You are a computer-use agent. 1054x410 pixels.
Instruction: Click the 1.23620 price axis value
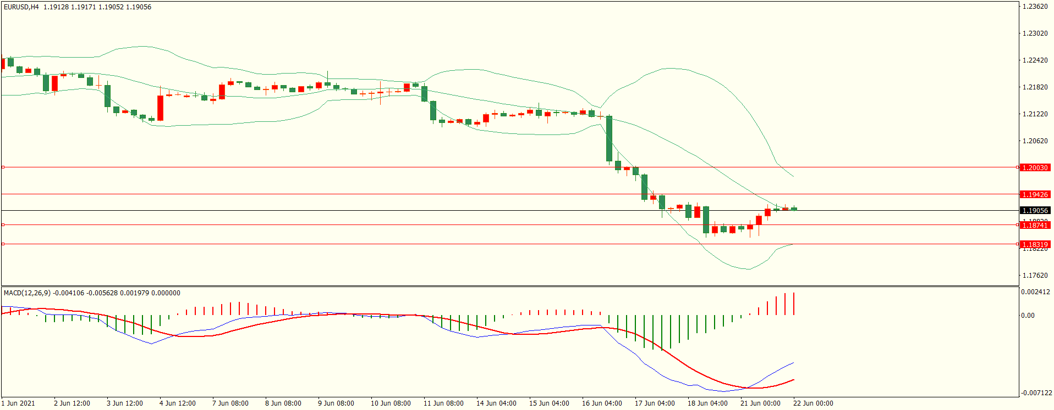[1035, 7]
